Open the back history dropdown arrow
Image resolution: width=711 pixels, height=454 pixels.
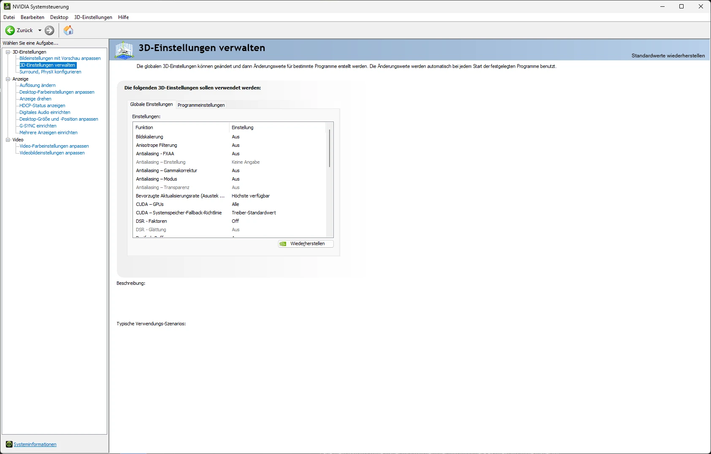pyautogui.click(x=40, y=30)
